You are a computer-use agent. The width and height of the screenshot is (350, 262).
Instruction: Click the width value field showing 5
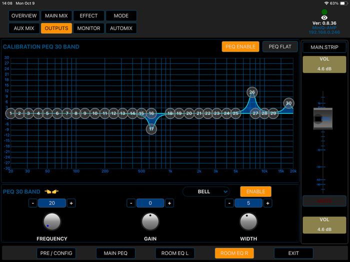248,203
